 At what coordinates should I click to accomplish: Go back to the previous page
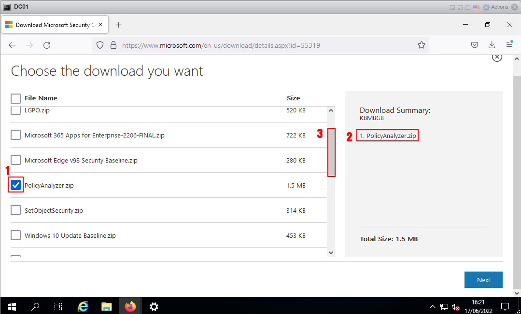click(13, 45)
